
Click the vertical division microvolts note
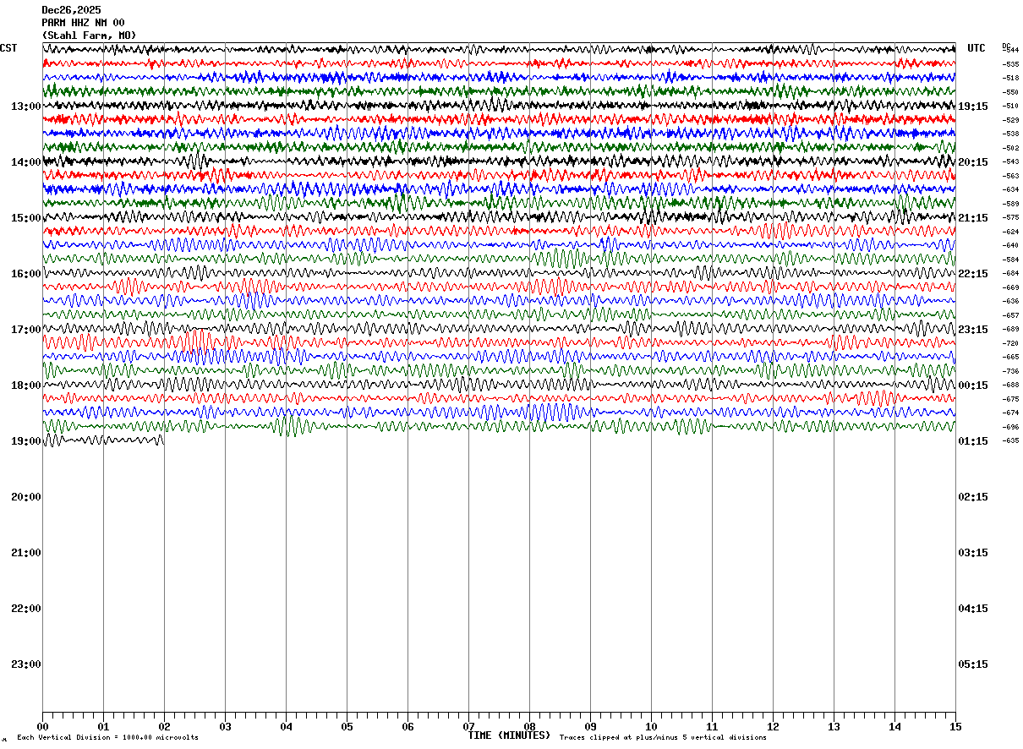(x=107, y=738)
